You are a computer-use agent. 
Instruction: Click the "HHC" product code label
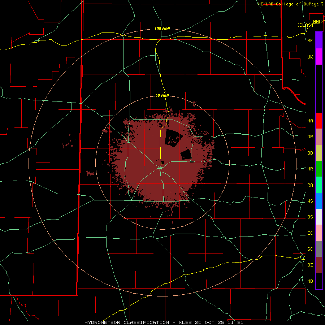(x=317, y=22)
